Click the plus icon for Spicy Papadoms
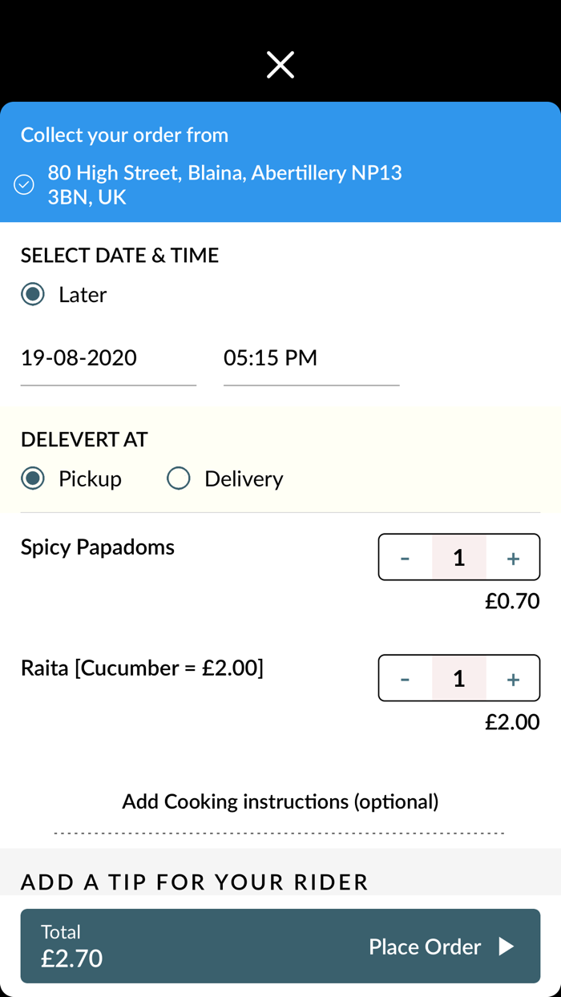Image resolution: width=561 pixels, height=997 pixels. tap(512, 557)
